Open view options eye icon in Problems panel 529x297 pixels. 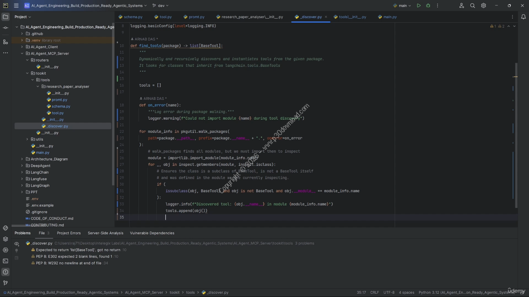[x=17, y=243]
